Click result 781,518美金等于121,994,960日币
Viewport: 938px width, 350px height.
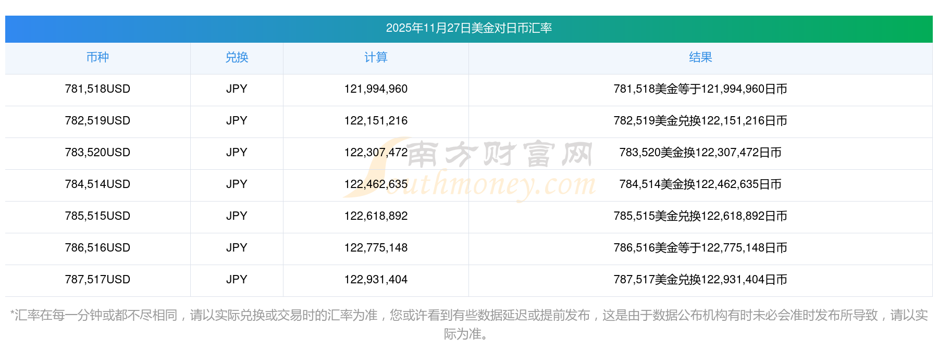click(x=700, y=89)
